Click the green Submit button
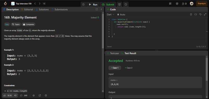Image resolution: width=209 pixels, height=99 pixels. click(108, 4)
